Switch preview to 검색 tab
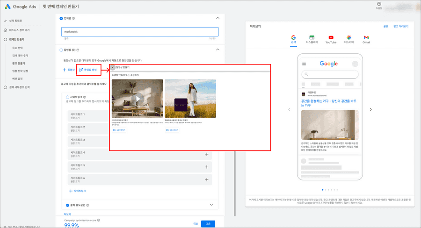421x228 pixels. click(x=293, y=39)
